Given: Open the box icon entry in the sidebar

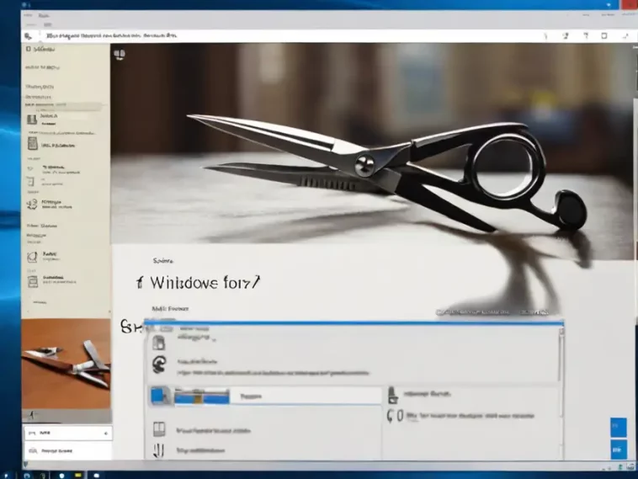Looking at the screenshot, I should (33, 281).
